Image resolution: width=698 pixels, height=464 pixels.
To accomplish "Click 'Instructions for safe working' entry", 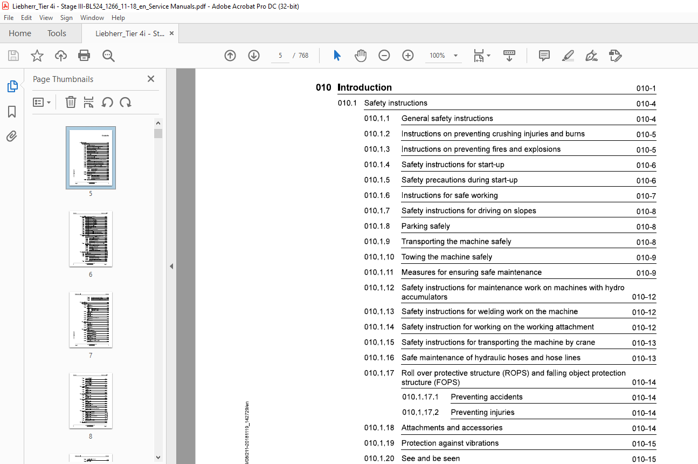I will (x=450, y=195).
